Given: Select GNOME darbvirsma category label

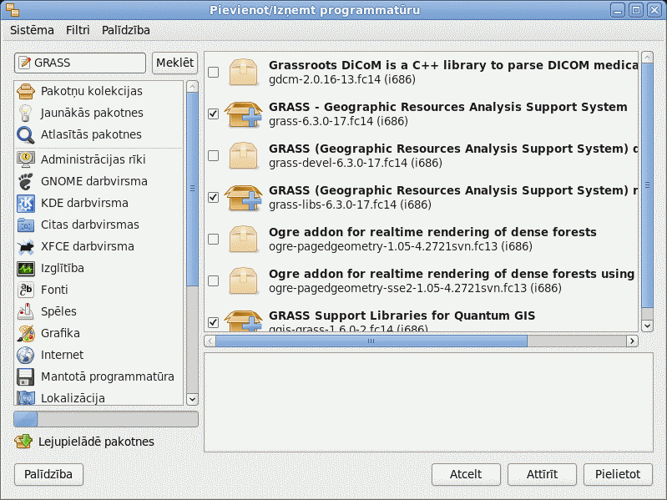Looking at the screenshot, I should click(94, 181).
